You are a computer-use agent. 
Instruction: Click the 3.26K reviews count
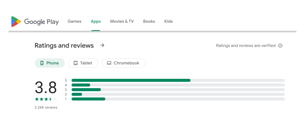pyautogui.click(x=46, y=107)
